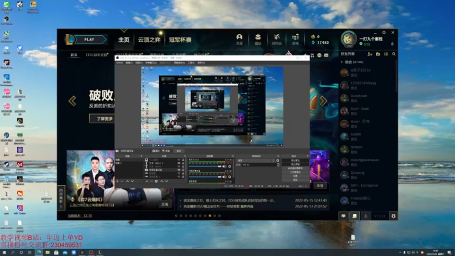Toggle lock on 显示采集 2 source
Viewport: 455px width, 256px height.
coord(183,177)
